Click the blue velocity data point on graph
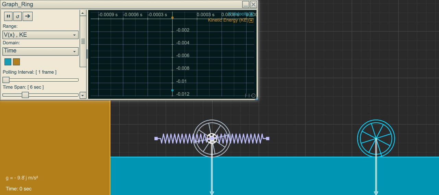The height and width of the screenshot is (195, 439). pyautogui.click(x=172, y=90)
